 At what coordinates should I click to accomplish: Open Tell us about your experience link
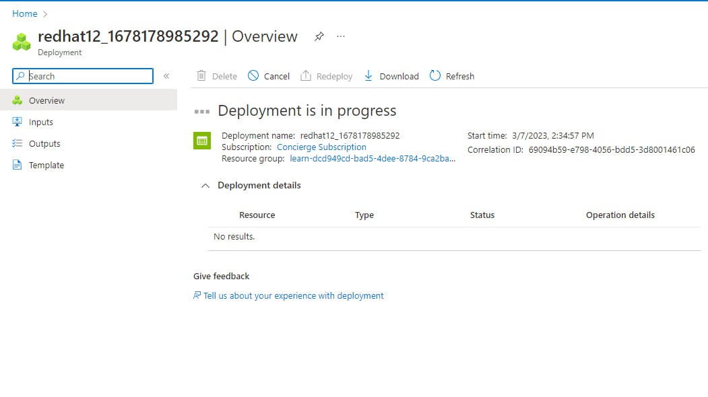point(294,295)
